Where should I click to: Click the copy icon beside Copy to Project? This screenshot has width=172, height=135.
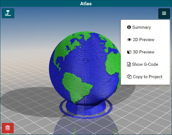tap(129, 77)
